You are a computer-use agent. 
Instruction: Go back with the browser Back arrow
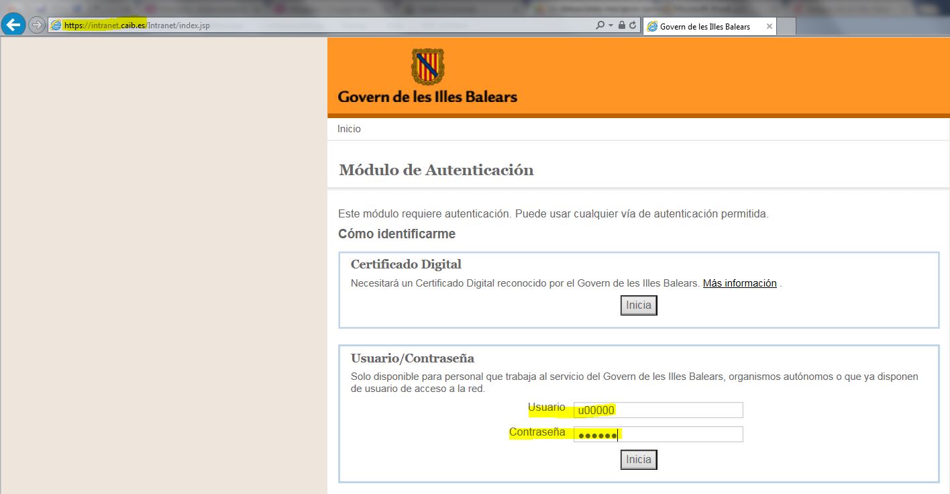pyautogui.click(x=13, y=26)
